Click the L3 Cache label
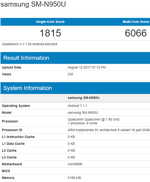150x182 pixels. pyautogui.click(x=9, y=157)
